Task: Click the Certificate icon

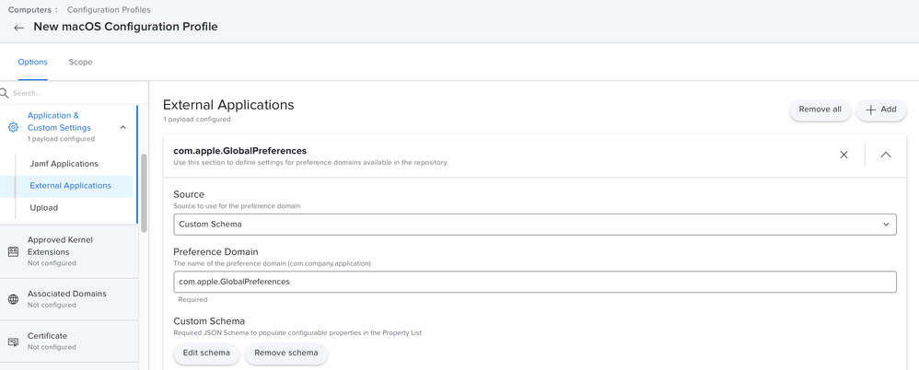Action: [13, 341]
